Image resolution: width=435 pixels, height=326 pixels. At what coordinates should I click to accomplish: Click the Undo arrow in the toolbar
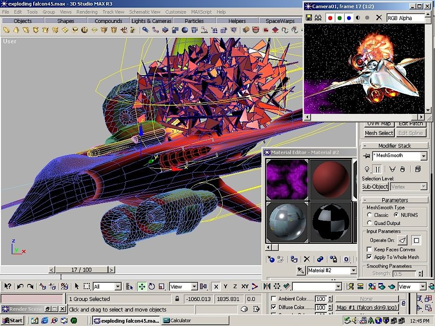(x=20, y=286)
